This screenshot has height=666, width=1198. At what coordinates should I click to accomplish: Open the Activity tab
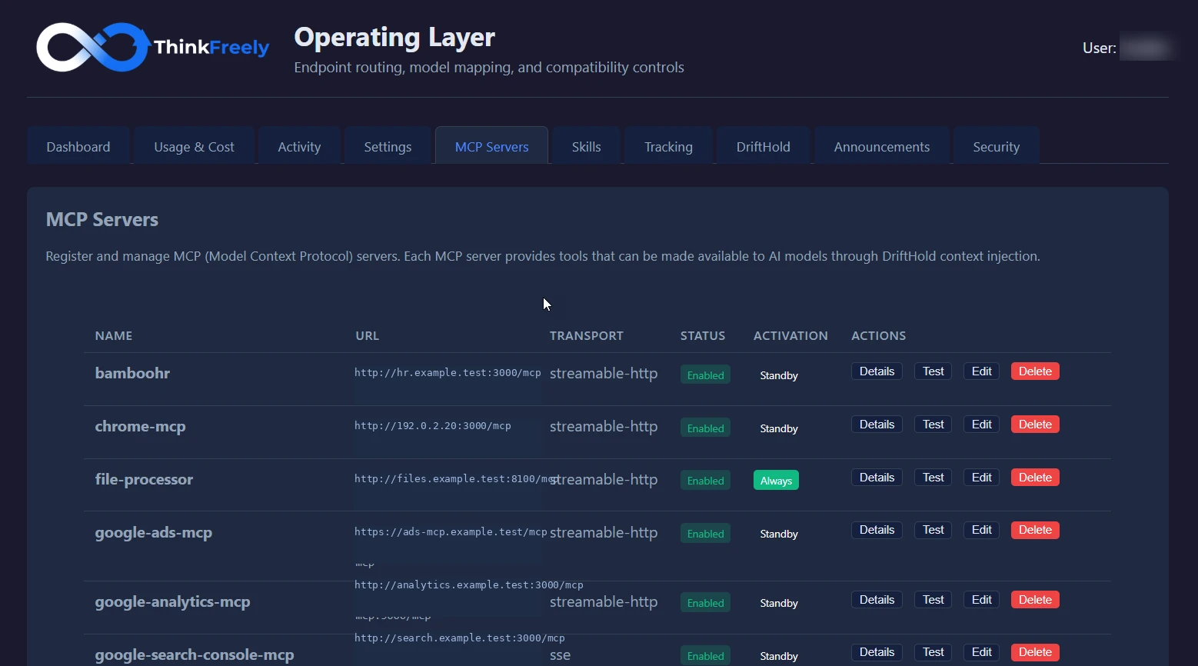coord(299,146)
